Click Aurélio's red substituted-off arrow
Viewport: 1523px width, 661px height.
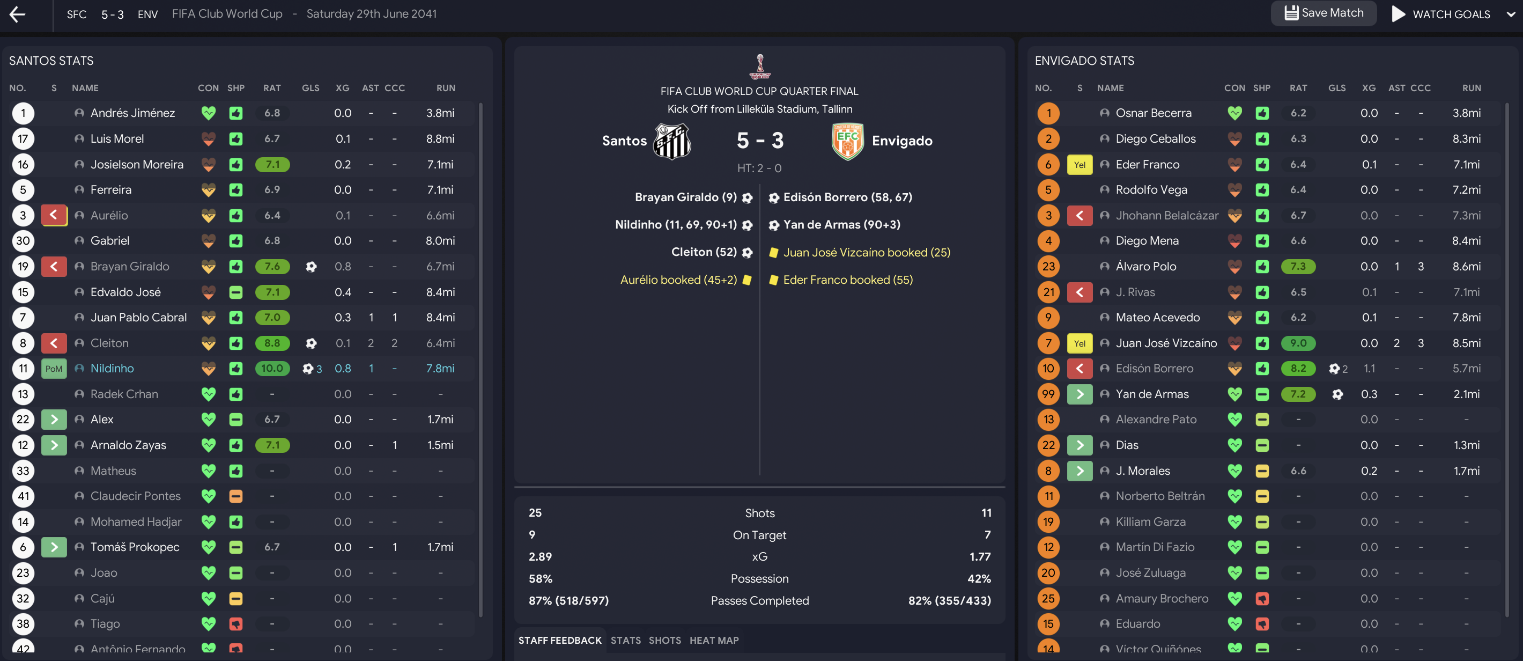54,215
